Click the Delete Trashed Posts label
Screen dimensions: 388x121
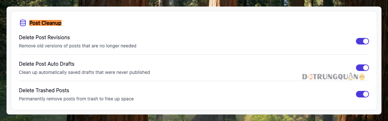(x=44, y=90)
